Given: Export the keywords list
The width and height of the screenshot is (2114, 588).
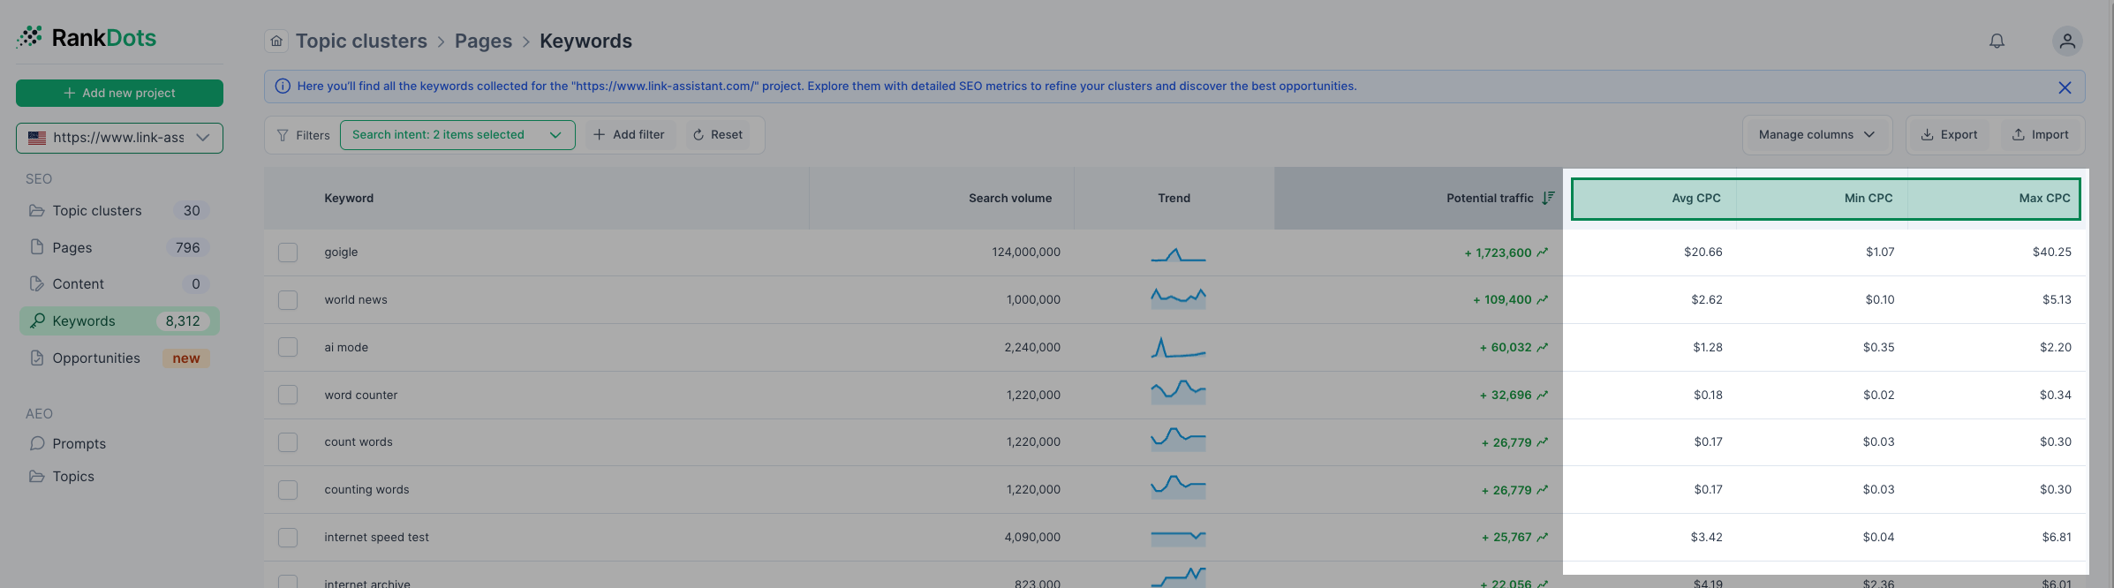Looking at the screenshot, I should (1949, 135).
